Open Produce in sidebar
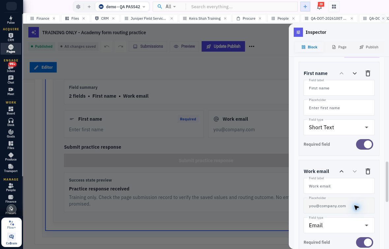The width and height of the screenshot is (389, 249). tap(11, 157)
